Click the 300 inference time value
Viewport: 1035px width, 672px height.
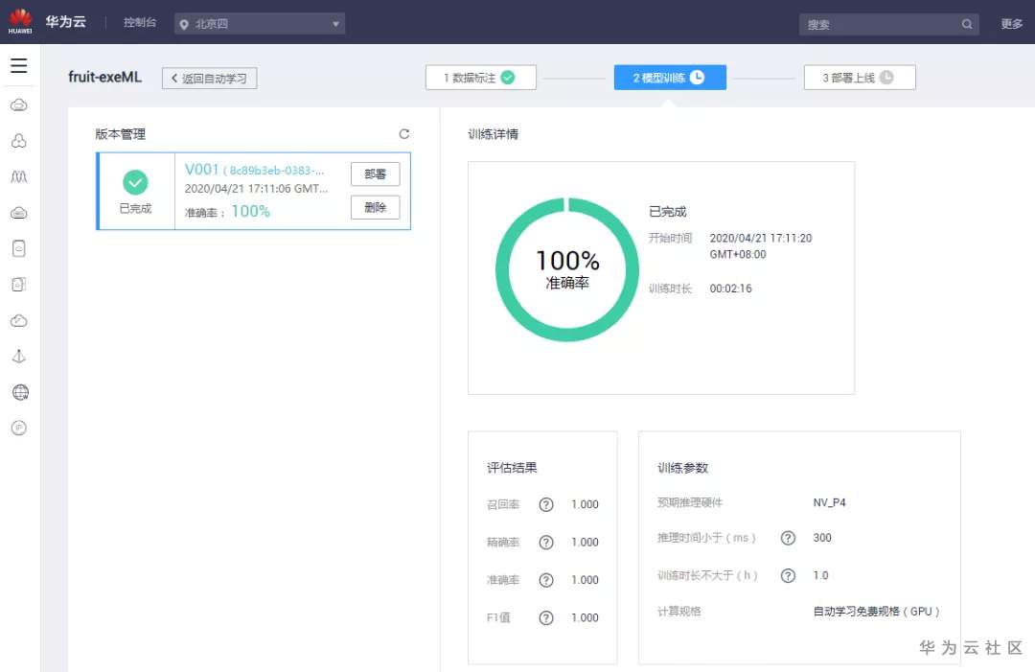822,538
